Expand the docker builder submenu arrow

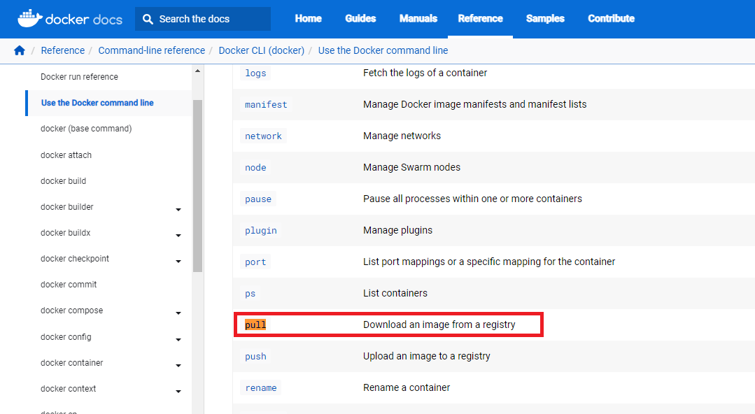(x=178, y=209)
